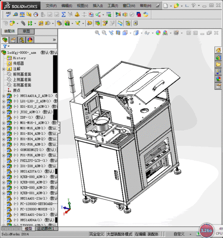Run the Interference Detection tool

click(118, 15)
